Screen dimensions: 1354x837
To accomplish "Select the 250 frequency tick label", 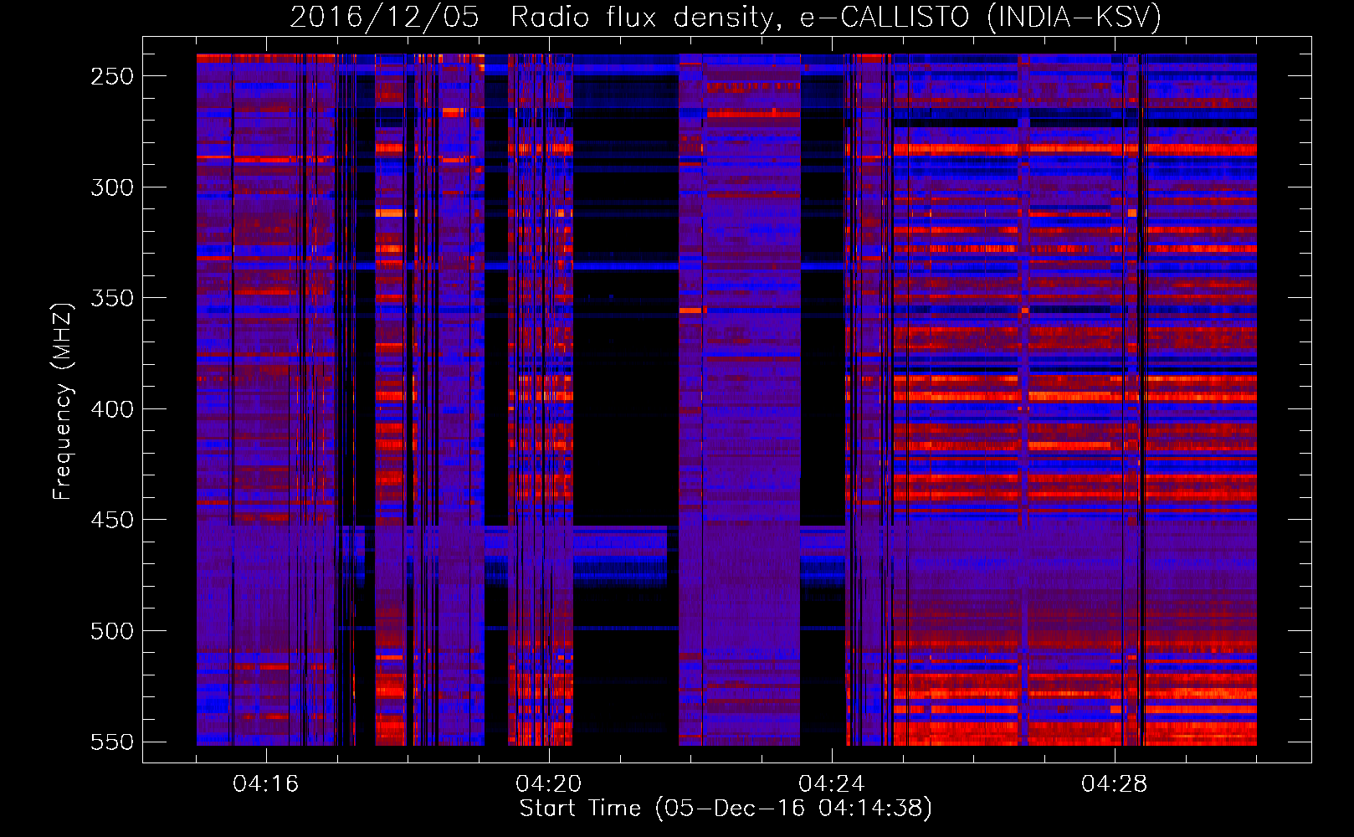I will (112, 76).
